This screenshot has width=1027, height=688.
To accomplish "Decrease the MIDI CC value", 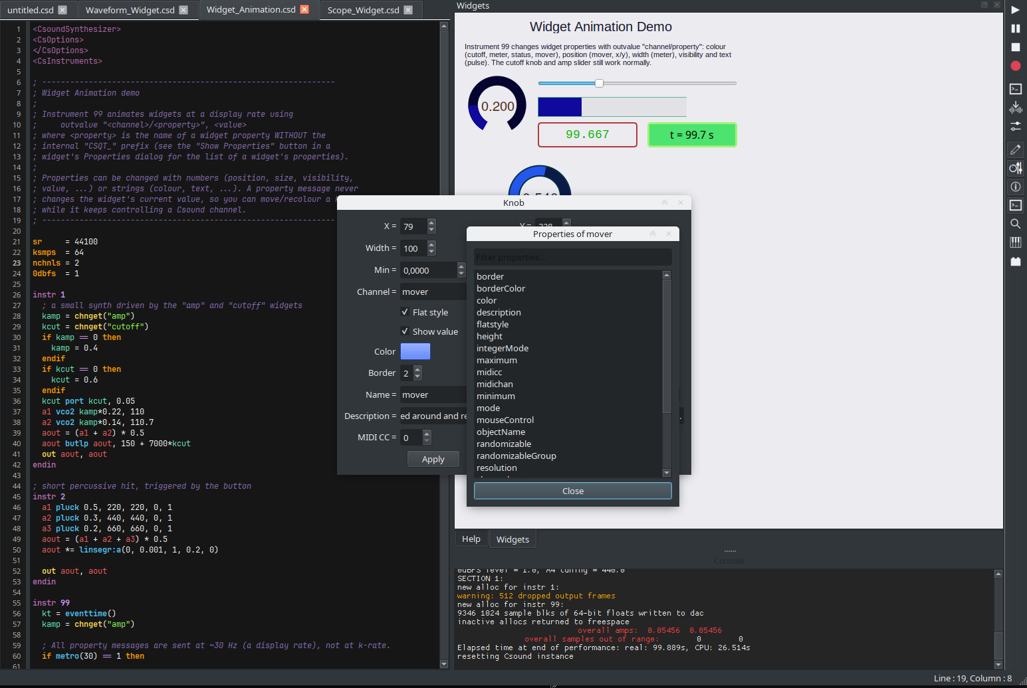I will click(427, 441).
